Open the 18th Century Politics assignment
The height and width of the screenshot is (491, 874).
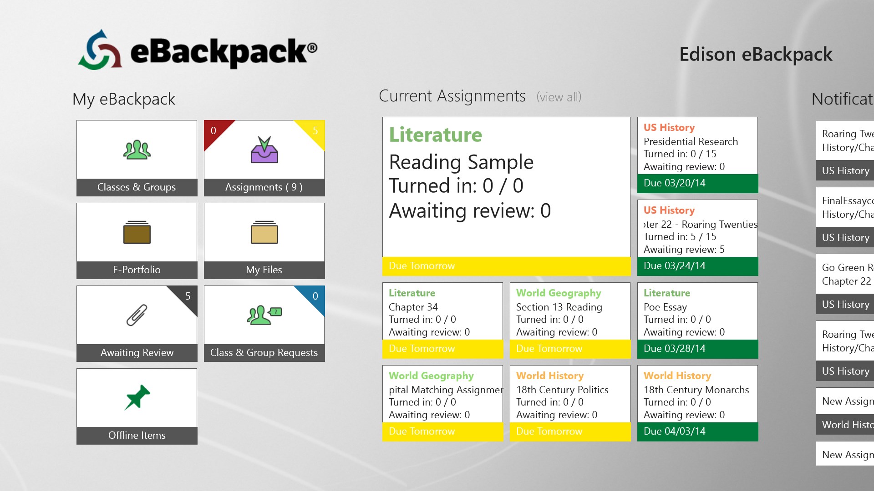[x=570, y=396]
